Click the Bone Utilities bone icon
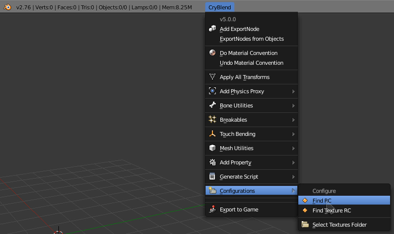The width and height of the screenshot is (394, 234). click(212, 105)
